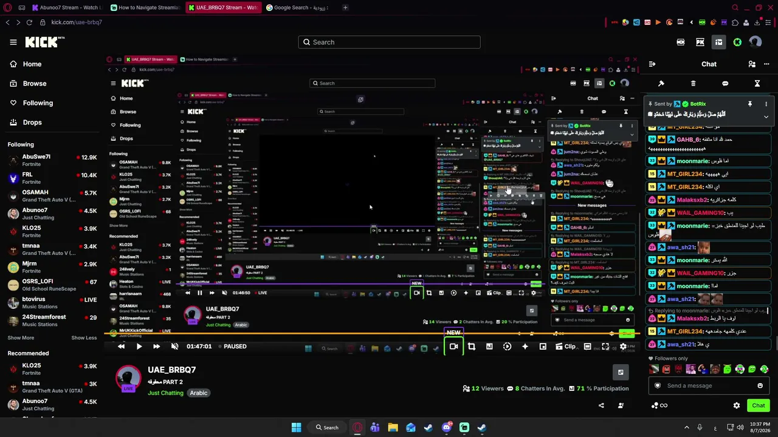Focus the Send a message chat input
Screen dimensions: 778x437
pos(708,385)
